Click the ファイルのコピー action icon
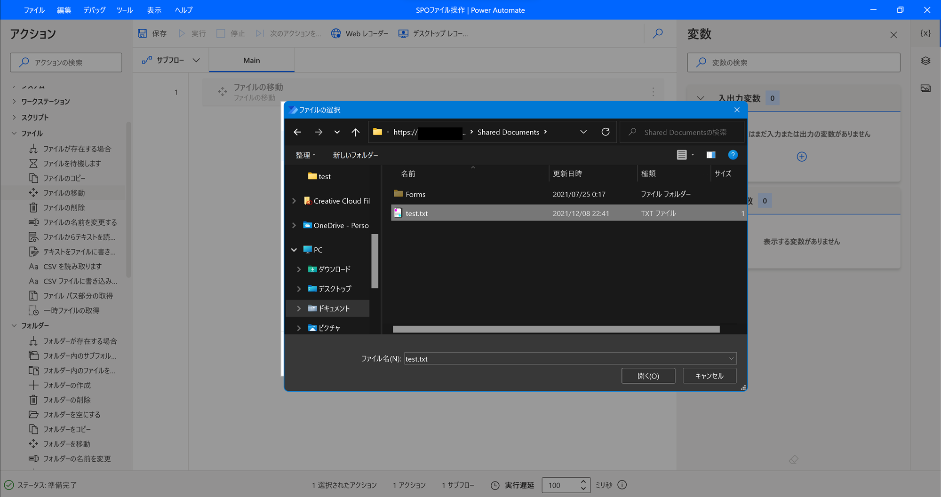Viewport: 941px width, 497px height. pyautogui.click(x=33, y=178)
